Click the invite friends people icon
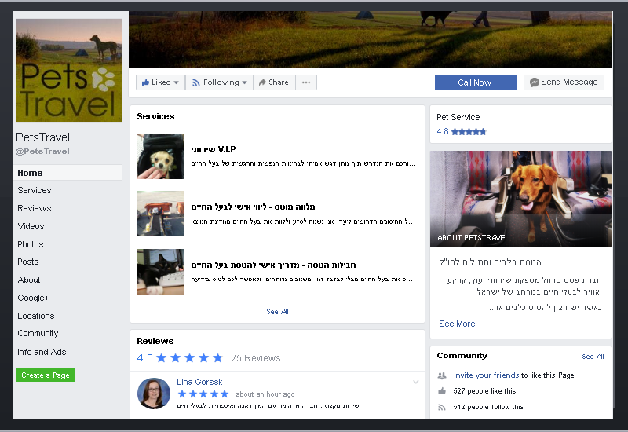This screenshot has width=628, height=432. pyautogui.click(x=442, y=375)
